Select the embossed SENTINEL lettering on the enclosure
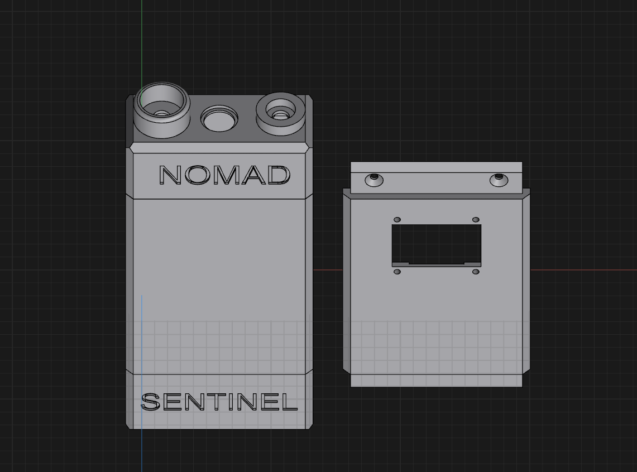 (219, 402)
